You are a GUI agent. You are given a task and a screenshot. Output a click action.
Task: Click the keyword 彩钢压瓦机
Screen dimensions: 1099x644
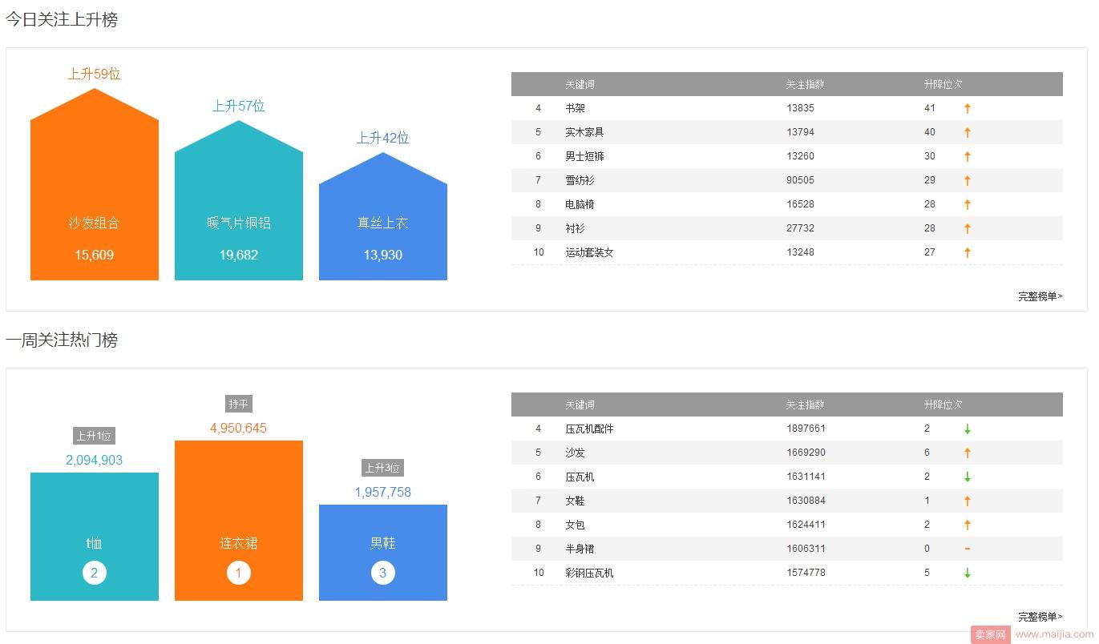589,573
